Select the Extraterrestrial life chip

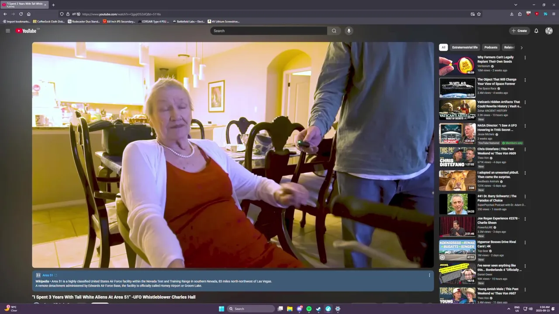(x=465, y=47)
